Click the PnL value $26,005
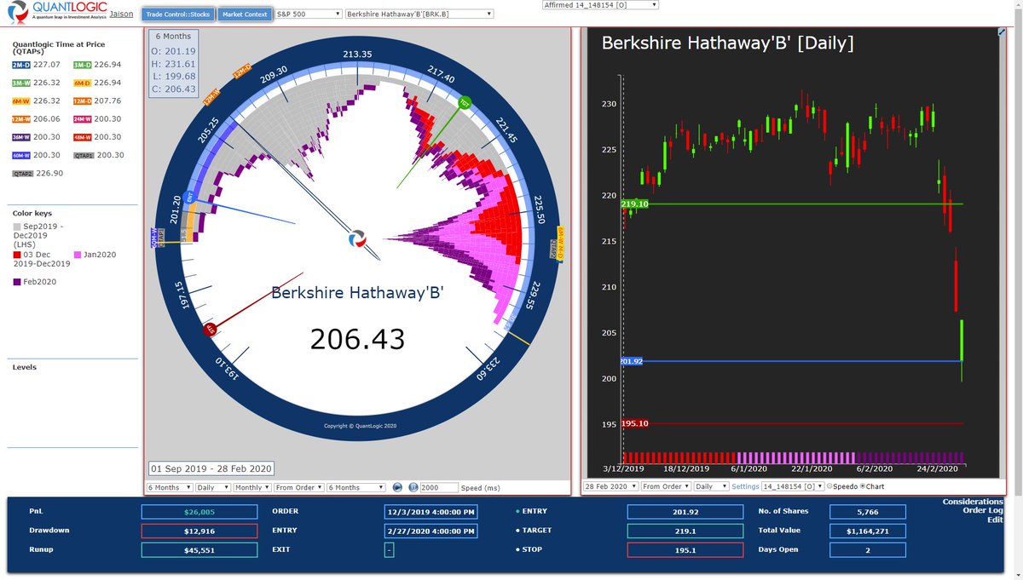Screen dimensions: 1023x580 tap(199, 512)
